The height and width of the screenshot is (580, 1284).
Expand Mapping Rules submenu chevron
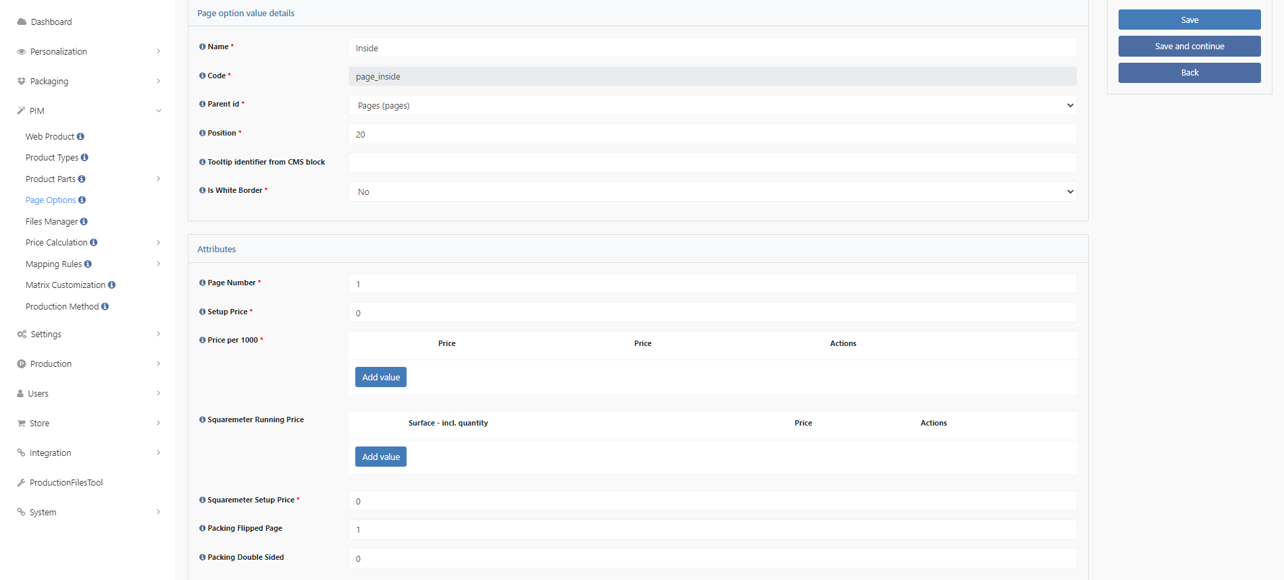[159, 264]
